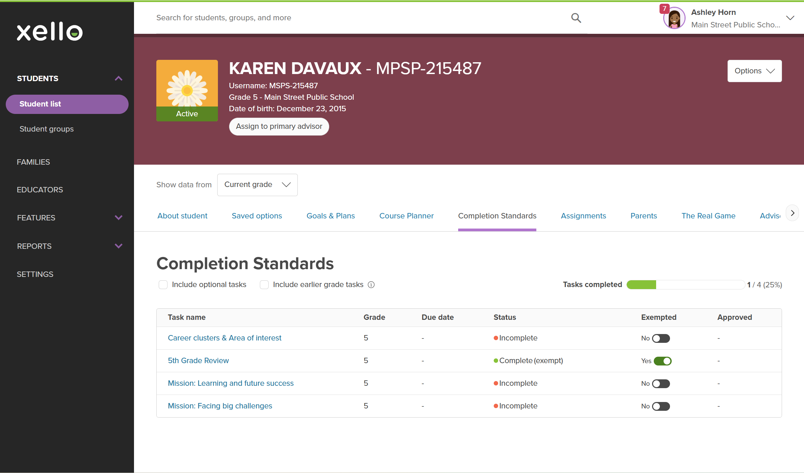Click the red notification badge
This screenshot has width=804, height=473.
[x=664, y=8]
